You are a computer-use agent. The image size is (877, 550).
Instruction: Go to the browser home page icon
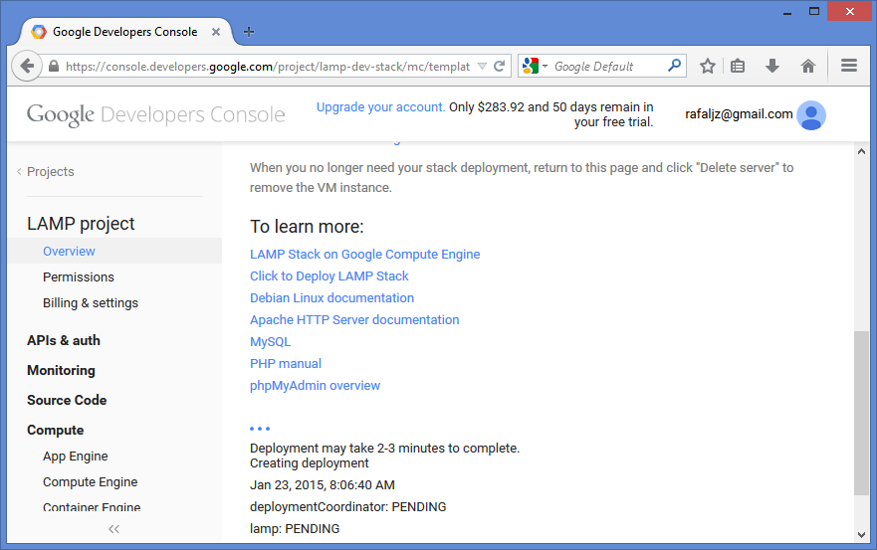click(808, 66)
